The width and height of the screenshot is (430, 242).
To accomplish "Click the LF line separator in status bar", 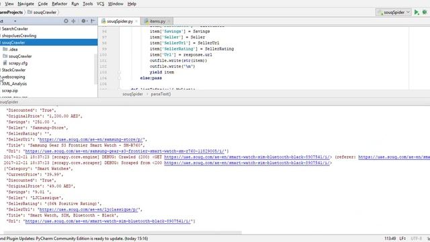I will tap(402, 239).
